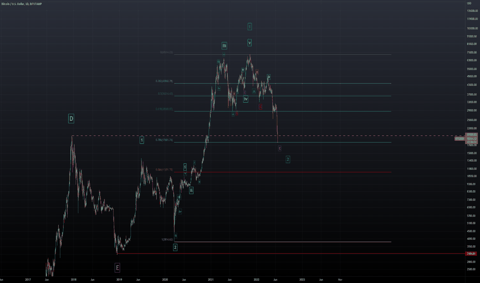Select the boxed 2 label below 1(3814) level

point(175,247)
